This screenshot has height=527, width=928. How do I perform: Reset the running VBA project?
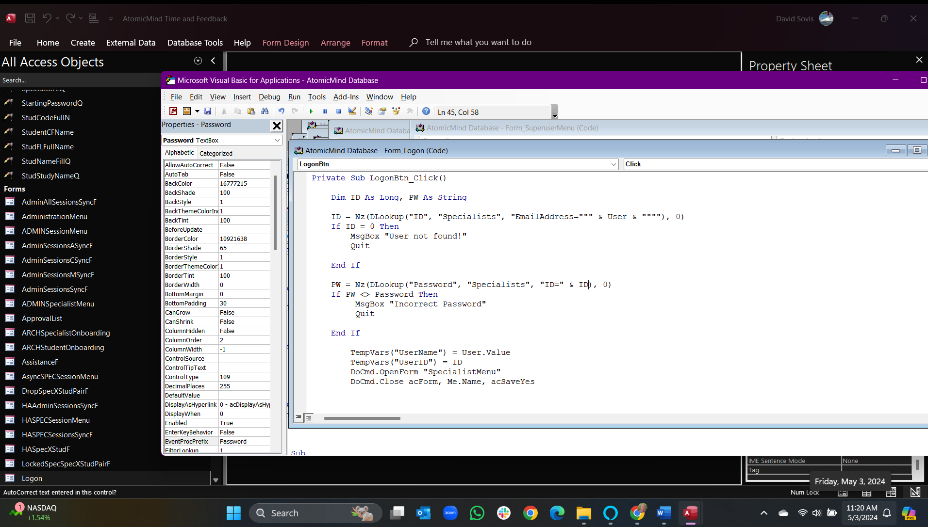pyautogui.click(x=338, y=111)
